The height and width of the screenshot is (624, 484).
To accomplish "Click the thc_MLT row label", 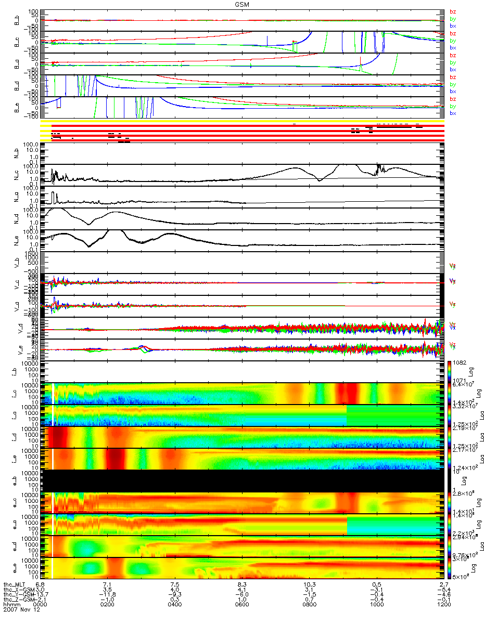I will pyautogui.click(x=14, y=584).
